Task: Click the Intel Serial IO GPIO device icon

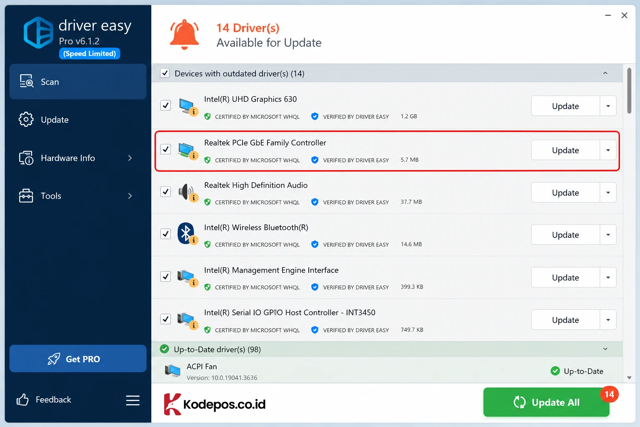Action: click(187, 320)
